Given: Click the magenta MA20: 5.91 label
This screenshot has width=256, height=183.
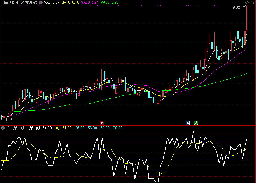Looking at the screenshot, I should click(x=90, y=2).
